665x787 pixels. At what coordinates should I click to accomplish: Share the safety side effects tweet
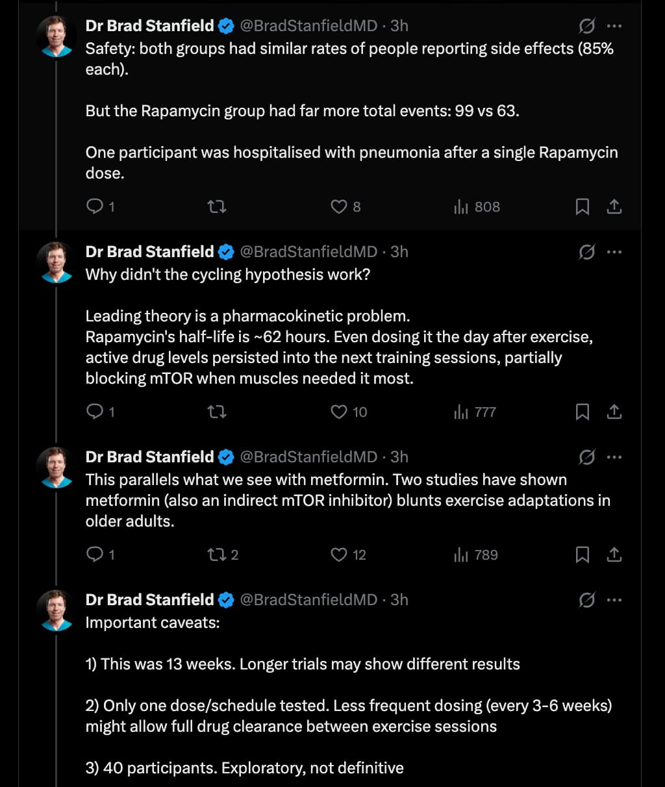(614, 206)
